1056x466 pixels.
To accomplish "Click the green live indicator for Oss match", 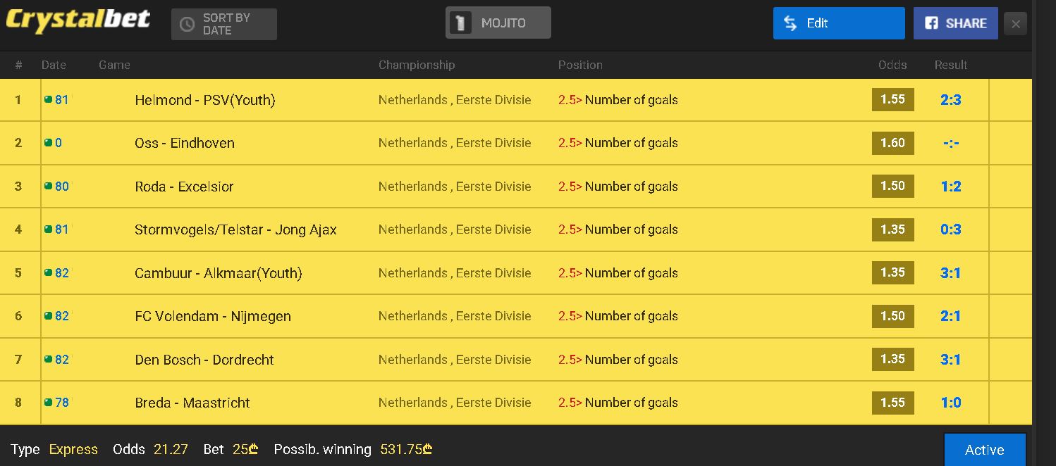I will tap(48, 142).
